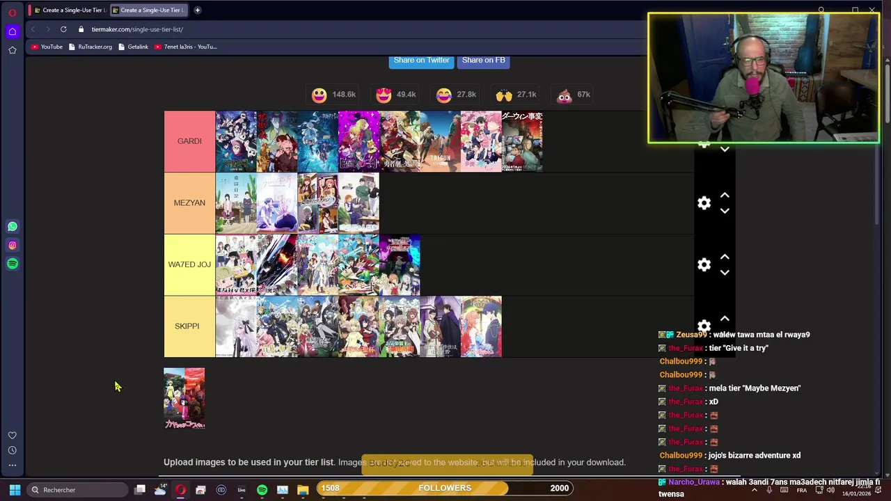Move MEZYAN row up with chevron

(x=725, y=196)
